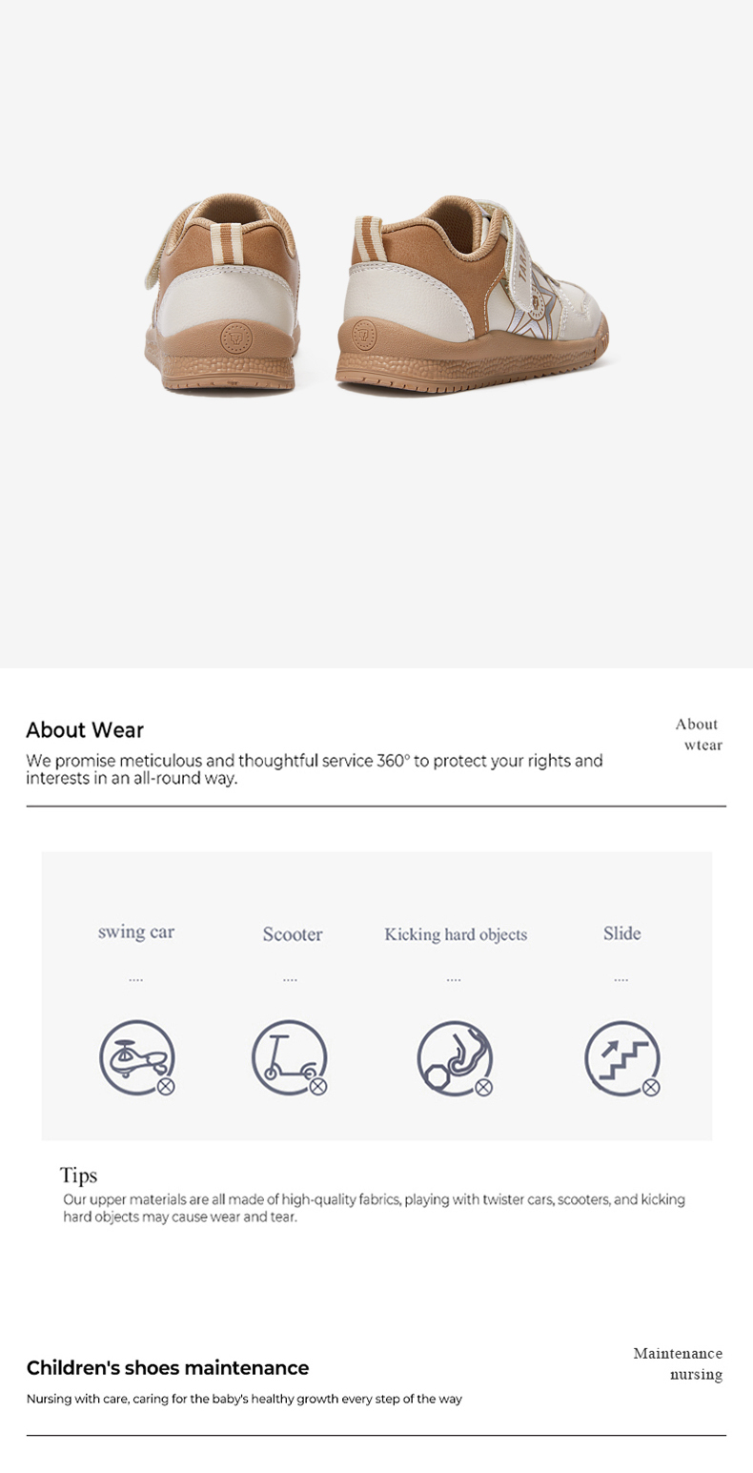Image resolution: width=753 pixels, height=1473 pixels.
Task: Click the slide stairs prohibited icon
Action: click(622, 1058)
